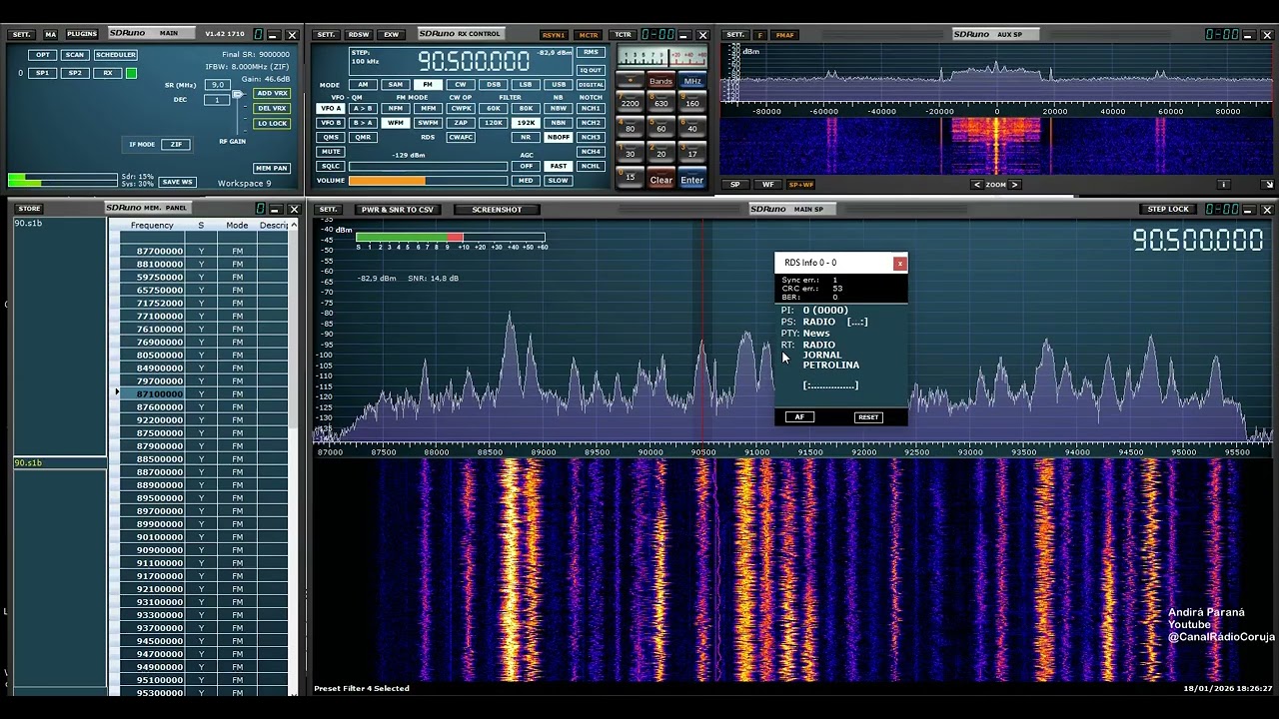This screenshot has height=719, width=1279.
Task: Toggle STEP LOCK in Main SP
Action: [1167, 210]
